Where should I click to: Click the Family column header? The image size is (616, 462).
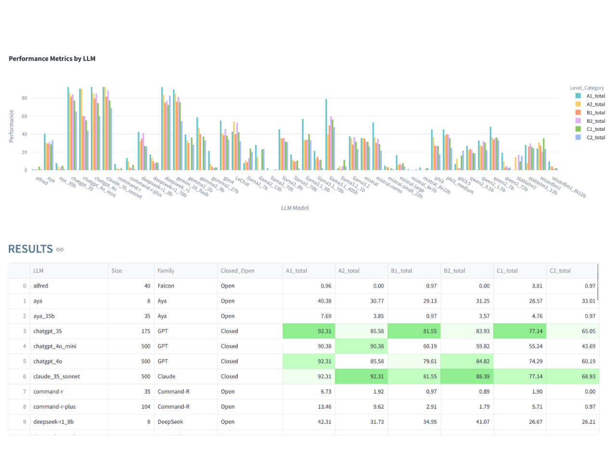point(166,271)
